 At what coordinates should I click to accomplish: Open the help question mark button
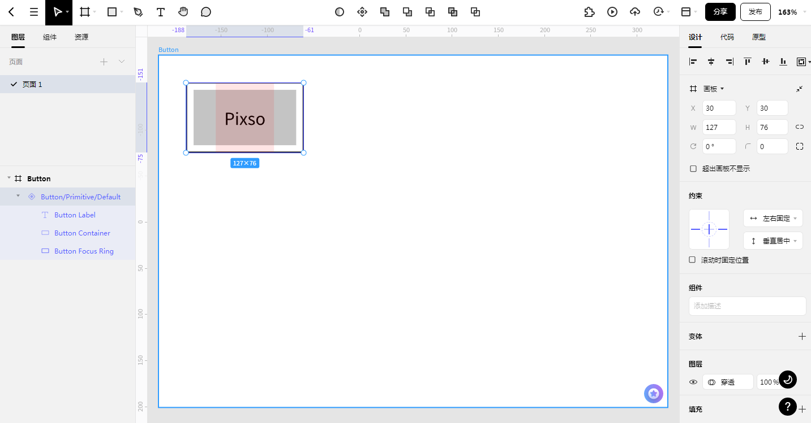[x=788, y=407]
